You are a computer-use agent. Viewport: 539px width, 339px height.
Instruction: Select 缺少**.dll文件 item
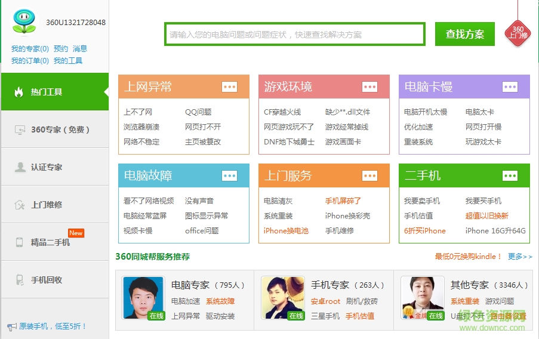tap(347, 112)
